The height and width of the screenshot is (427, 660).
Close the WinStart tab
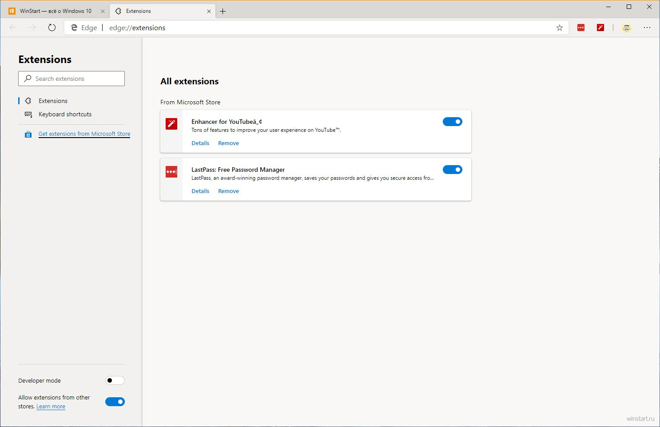point(103,11)
